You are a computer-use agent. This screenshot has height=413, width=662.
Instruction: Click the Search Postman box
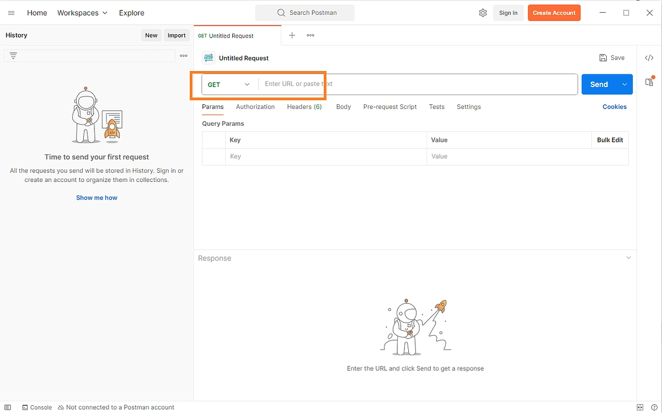pyautogui.click(x=305, y=13)
